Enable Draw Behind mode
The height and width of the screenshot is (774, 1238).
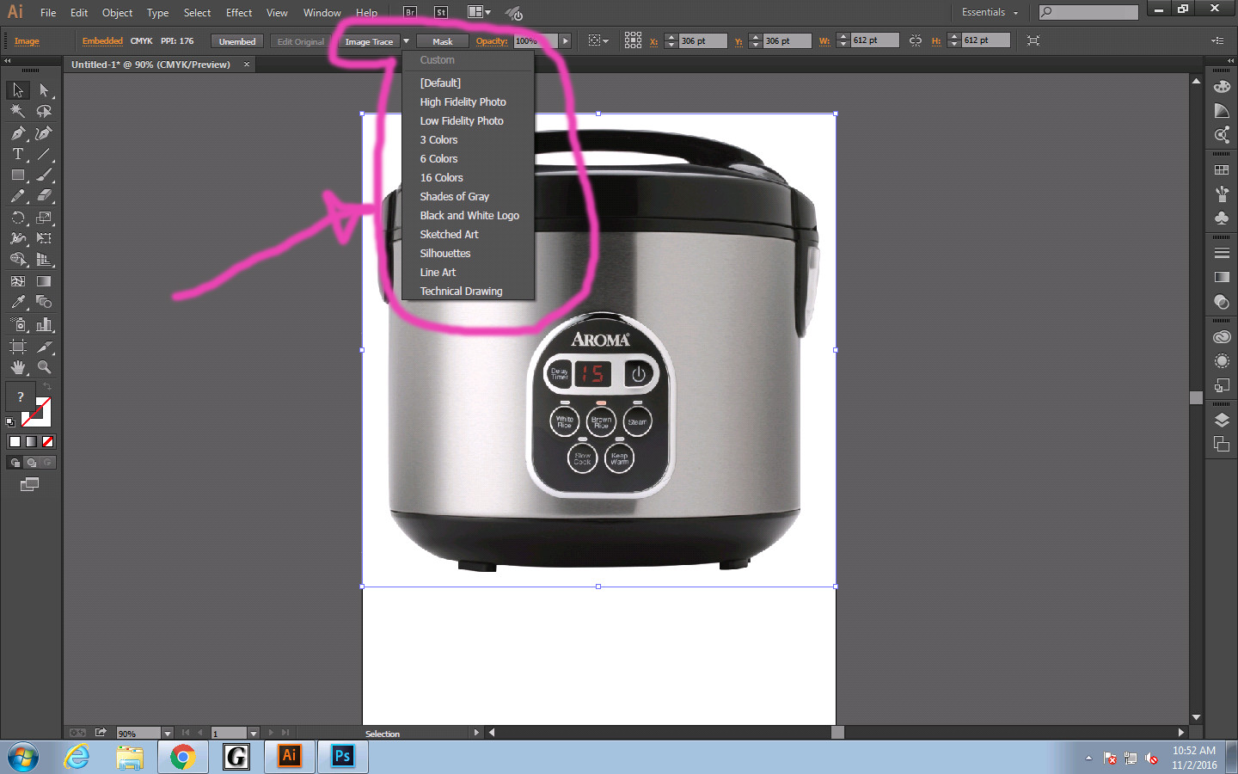[31, 463]
